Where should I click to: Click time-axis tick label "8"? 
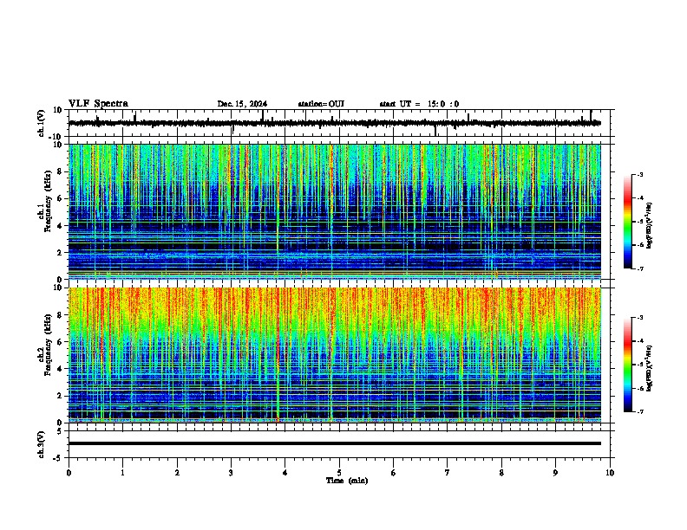[501, 473]
